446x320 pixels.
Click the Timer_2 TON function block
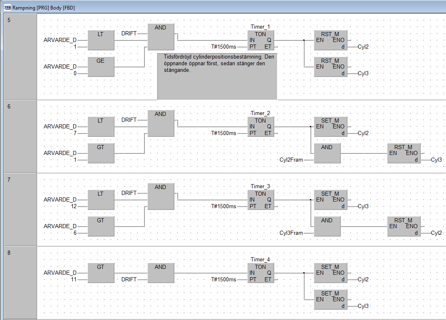[x=260, y=127]
